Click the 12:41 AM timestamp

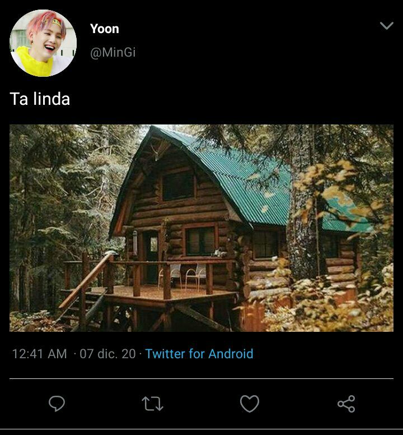[x=40, y=354]
